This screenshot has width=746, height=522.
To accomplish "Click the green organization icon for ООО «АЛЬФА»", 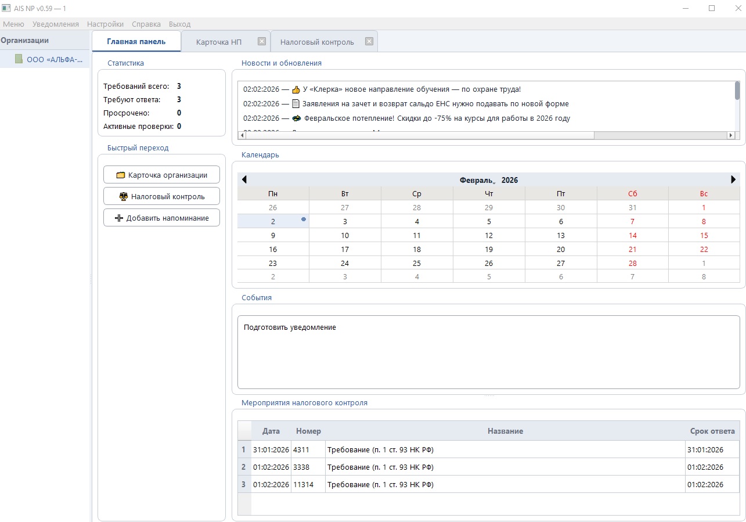I will coord(19,59).
